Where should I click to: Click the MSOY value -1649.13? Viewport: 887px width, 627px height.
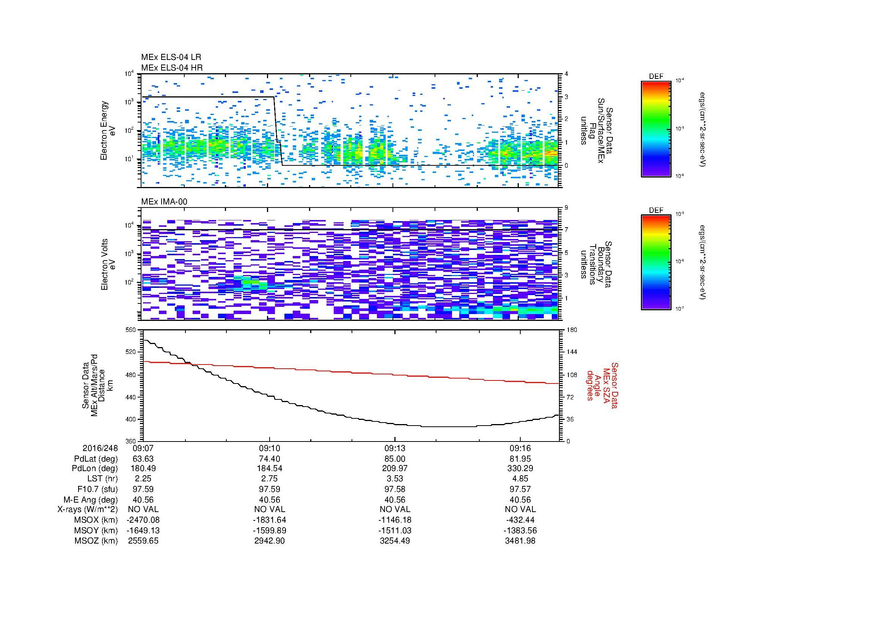coord(143,530)
